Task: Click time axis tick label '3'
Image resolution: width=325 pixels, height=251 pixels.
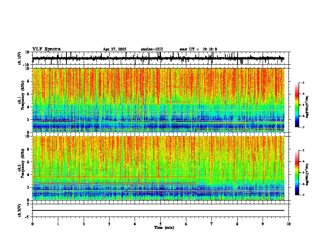Action: tap(109, 224)
